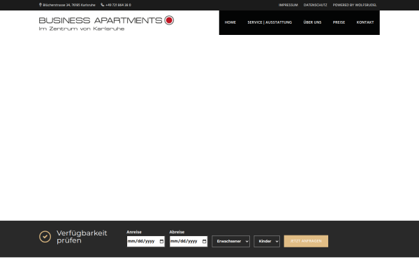Screen dimensions: 419x262
Task: Click the phone icon in top bar
Action: (x=103, y=5)
